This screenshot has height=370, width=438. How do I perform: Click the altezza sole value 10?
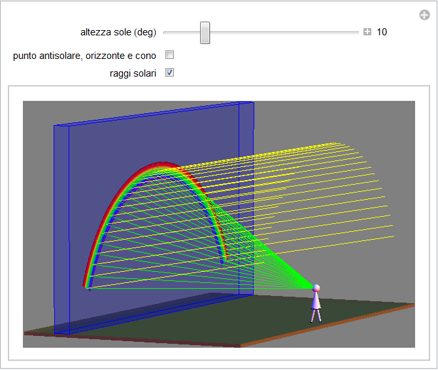[x=382, y=32]
